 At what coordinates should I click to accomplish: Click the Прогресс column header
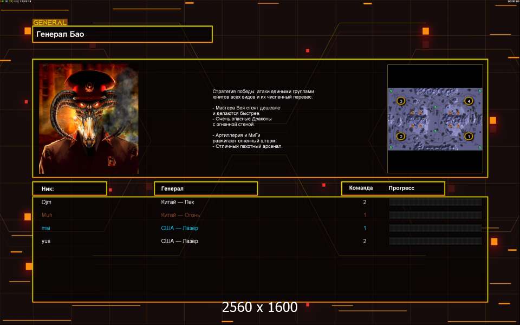click(x=401, y=188)
